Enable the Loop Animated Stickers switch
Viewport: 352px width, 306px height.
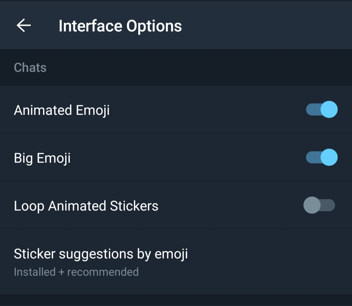tap(319, 205)
